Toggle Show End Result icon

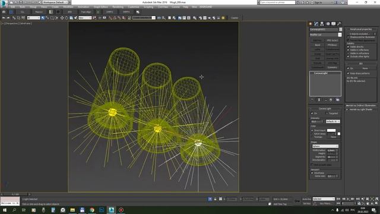pos(319,100)
